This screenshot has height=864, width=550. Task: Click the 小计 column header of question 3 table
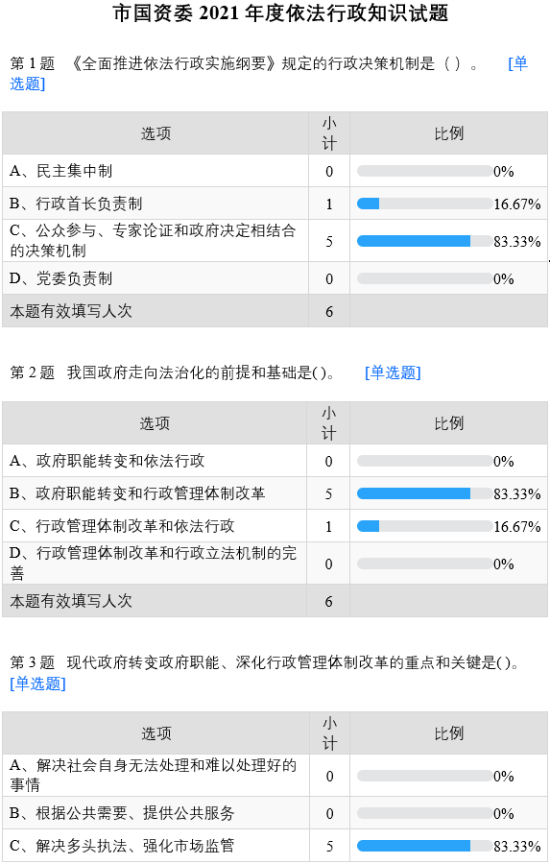coord(329,733)
